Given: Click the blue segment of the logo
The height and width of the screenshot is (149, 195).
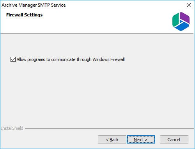Looking at the screenshot, I should [x=182, y=27].
